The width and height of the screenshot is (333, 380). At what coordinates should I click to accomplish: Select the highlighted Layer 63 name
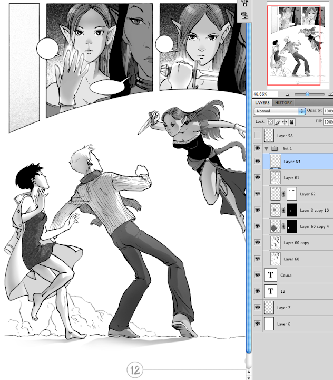[x=292, y=161]
